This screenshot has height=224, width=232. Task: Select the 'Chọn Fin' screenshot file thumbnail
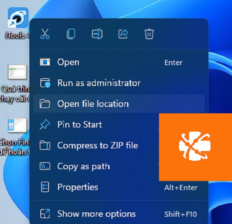17,125
